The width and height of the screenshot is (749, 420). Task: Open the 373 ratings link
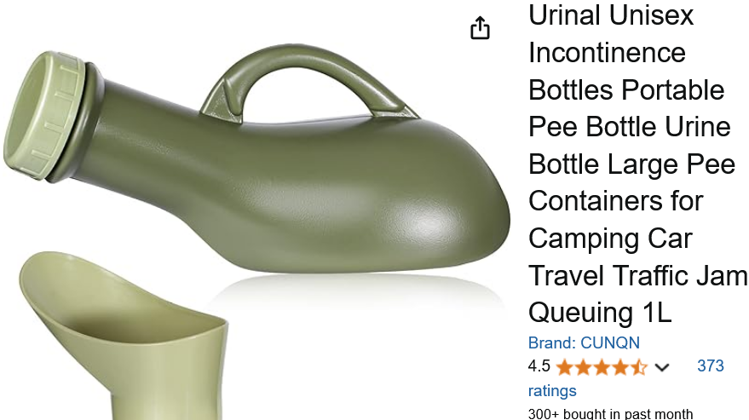[711, 365]
